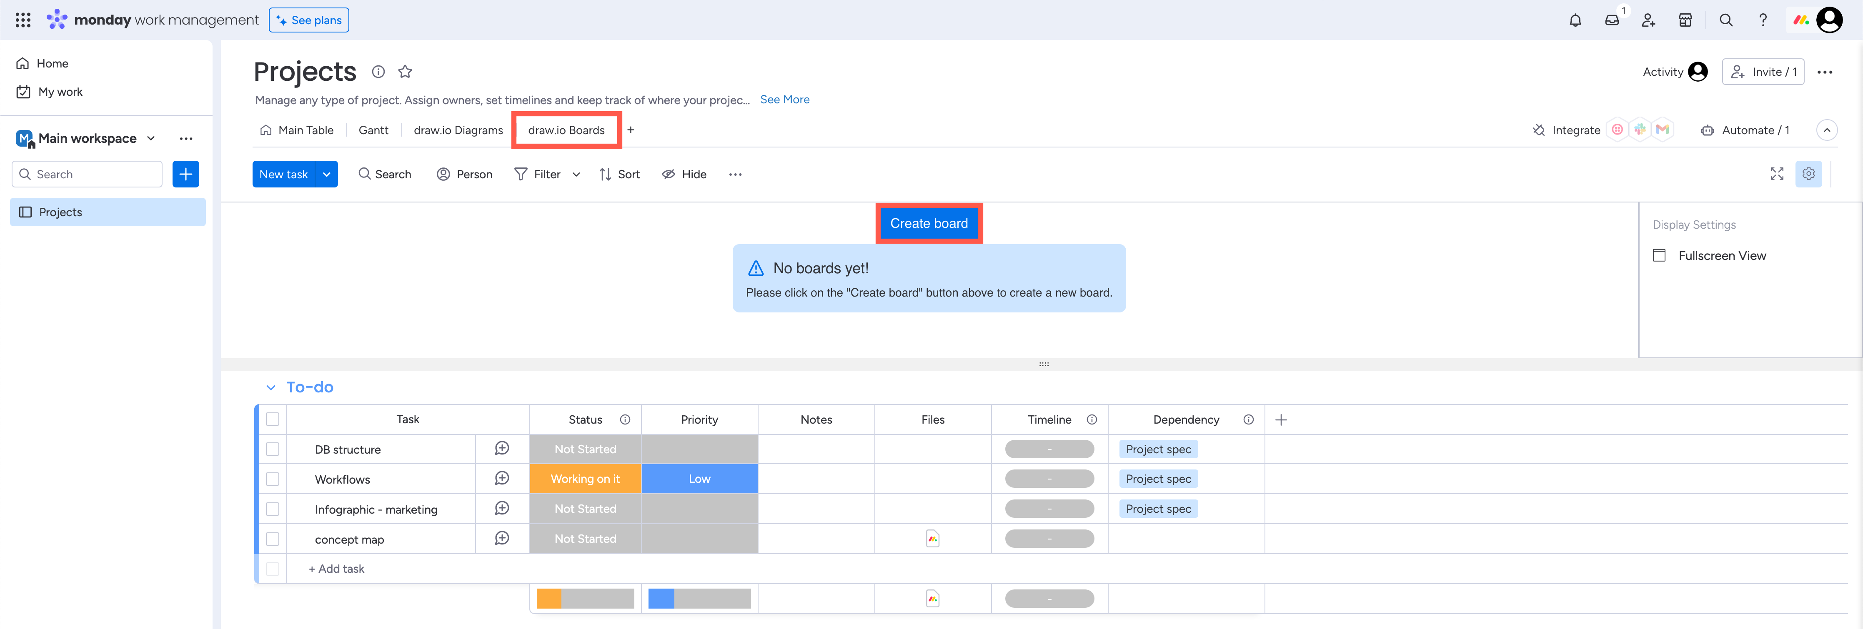This screenshot has height=629, width=1863.
Task: Open notifications bell icon
Action: pos(1575,20)
